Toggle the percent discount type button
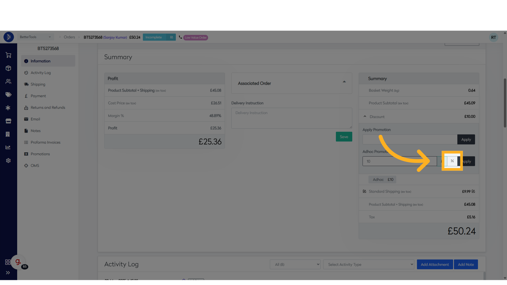 [452, 161]
